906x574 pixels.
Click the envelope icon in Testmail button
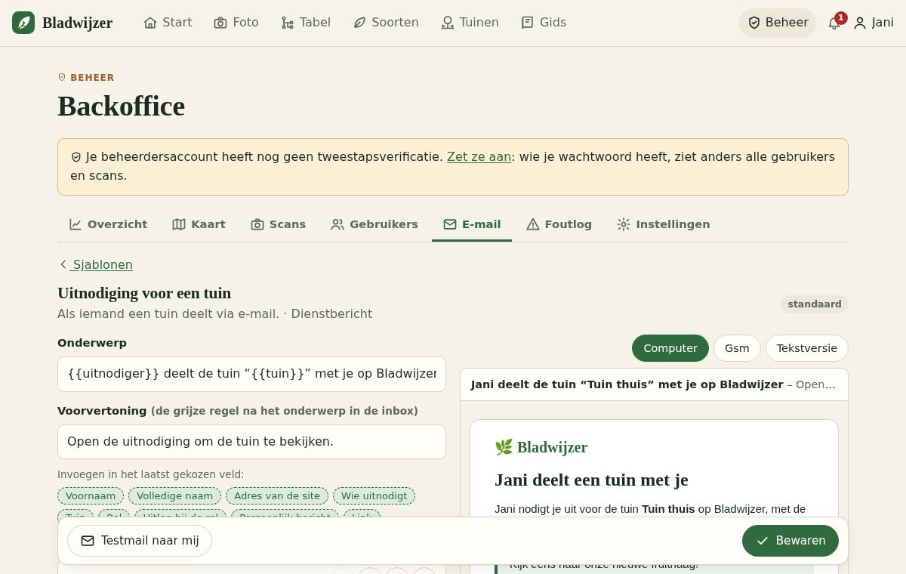[x=88, y=541]
